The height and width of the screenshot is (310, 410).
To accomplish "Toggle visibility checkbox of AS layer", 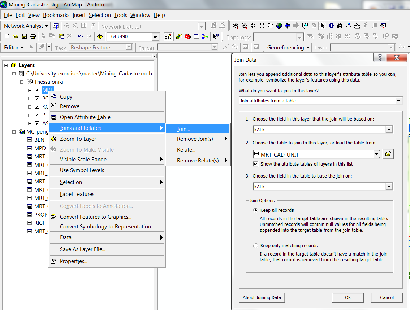I will coord(37,123).
